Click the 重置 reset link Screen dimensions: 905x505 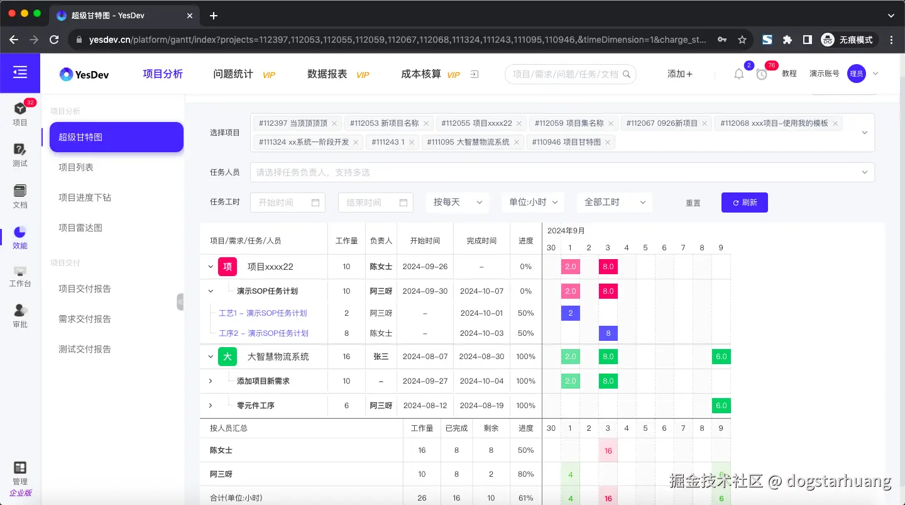click(x=693, y=203)
